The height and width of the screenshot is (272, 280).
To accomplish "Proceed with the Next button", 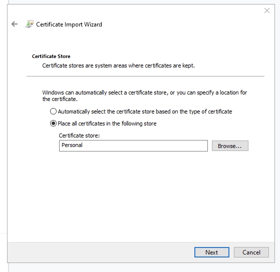I will [212, 252].
